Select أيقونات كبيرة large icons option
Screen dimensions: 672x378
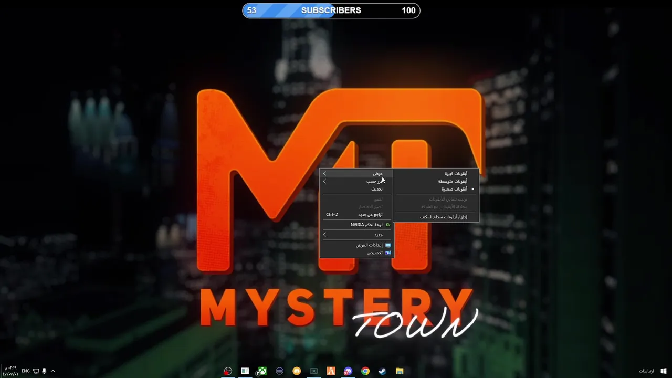pos(436,174)
